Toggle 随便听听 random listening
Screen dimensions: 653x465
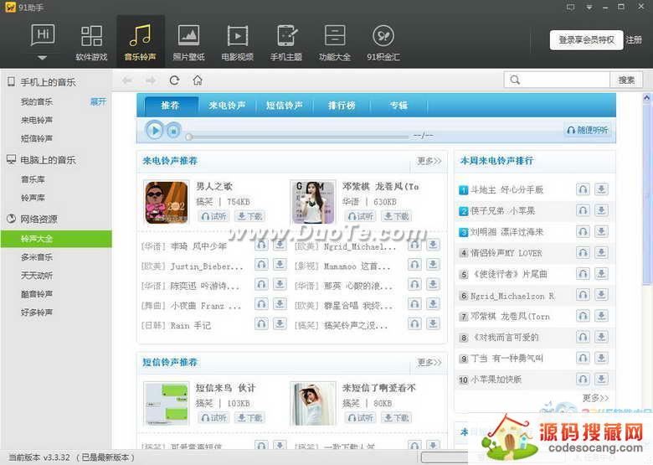pyautogui.click(x=588, y=131)
